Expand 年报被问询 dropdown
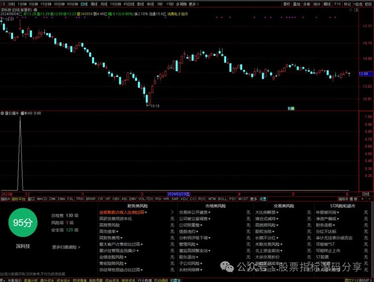This screenshot has width=374, height=282. pos(338,212)
